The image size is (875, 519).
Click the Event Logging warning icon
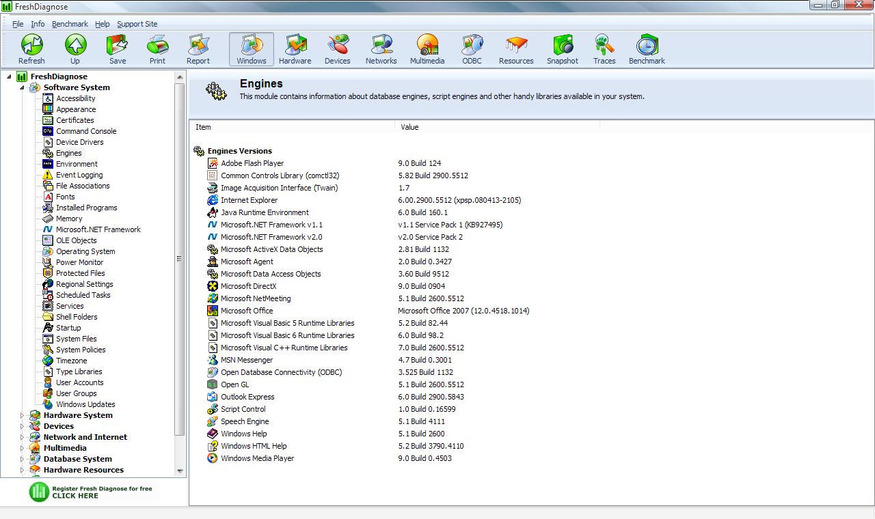(x=48, y=175)
